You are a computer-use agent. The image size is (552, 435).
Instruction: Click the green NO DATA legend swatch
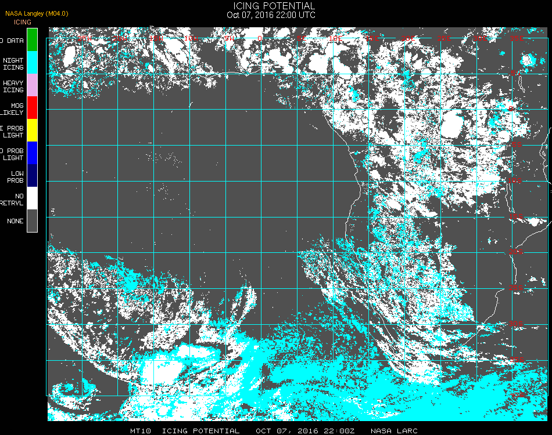(32, 40)
